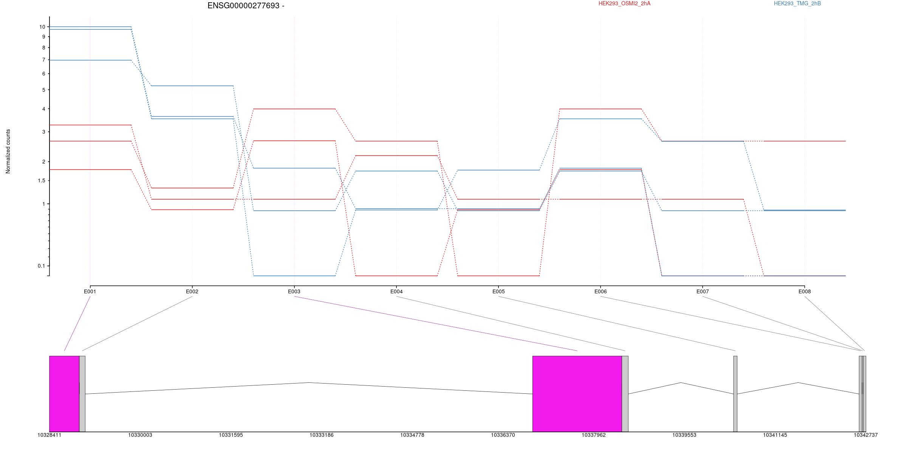Viewport: 907px width, 453px height.
Task: Click the genomic coordinate 10333186
Action: coord(322,435)
